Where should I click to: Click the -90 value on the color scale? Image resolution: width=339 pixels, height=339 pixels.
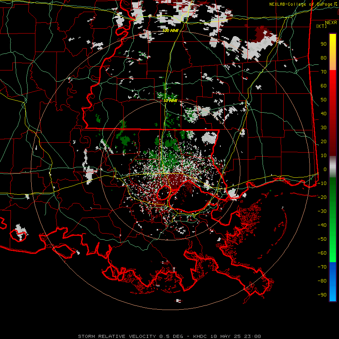coord(322,295)
